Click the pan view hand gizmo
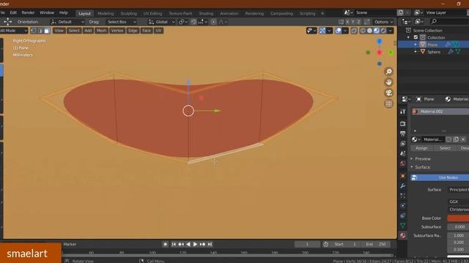 pos(388,83)
